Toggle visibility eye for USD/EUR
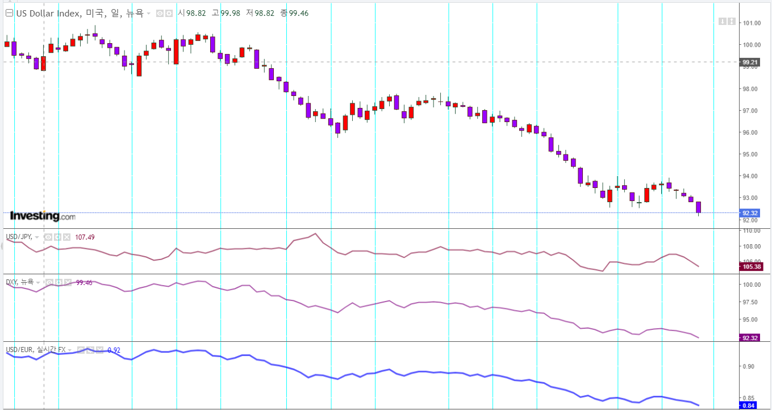Viewport: 772px width, 410px height. tap(81, 350)
